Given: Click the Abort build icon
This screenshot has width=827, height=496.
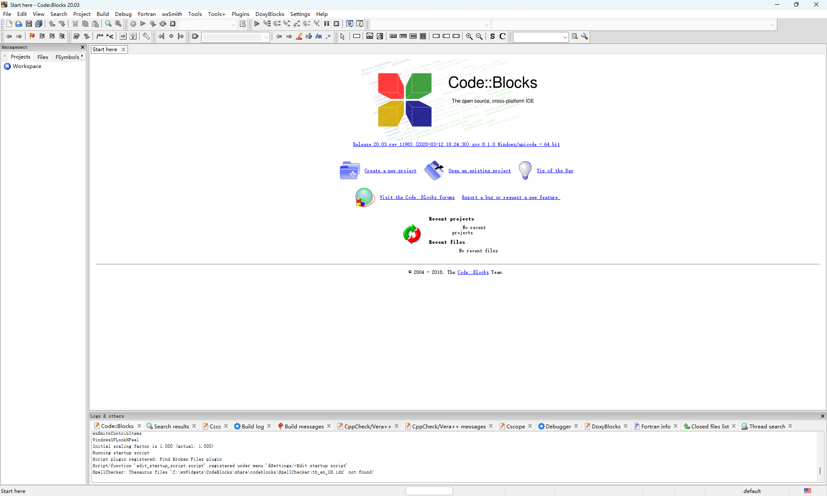Looking at the screenshot, I should point(173,24).
